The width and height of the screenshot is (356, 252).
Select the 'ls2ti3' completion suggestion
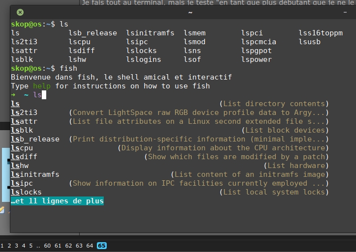(24, 112)
